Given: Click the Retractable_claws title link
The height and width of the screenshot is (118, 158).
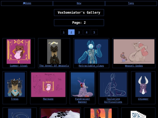Looking at the screenshot, I should pos(91,66).
